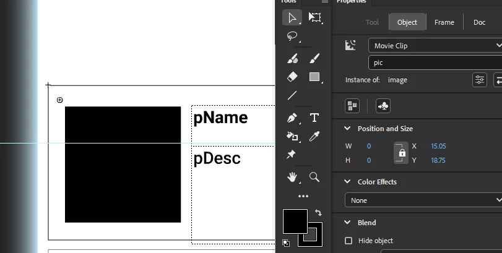The image size is (502, 253).
Task: Reset to default black and white colors
Action: coord(286,243)
